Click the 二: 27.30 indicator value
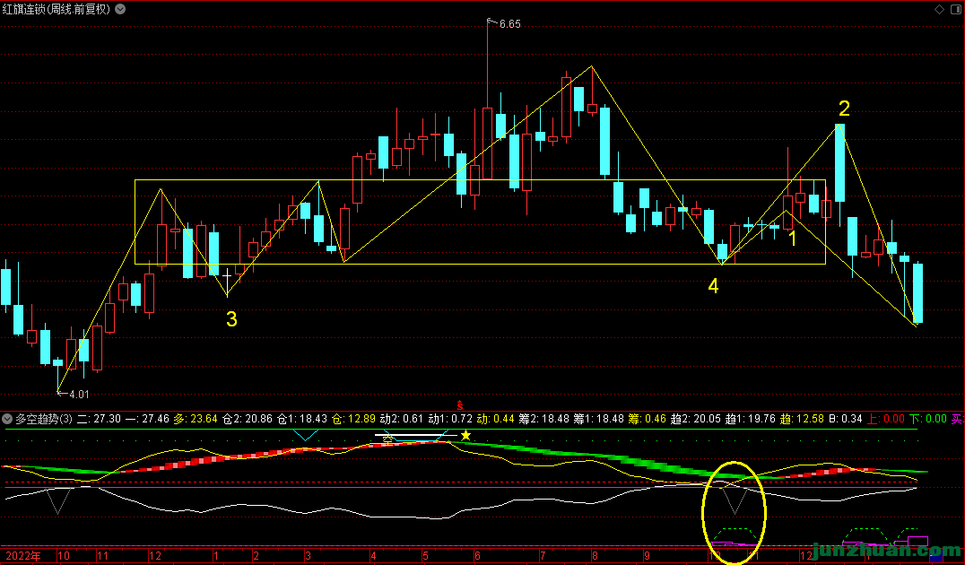 coord(99,419)
